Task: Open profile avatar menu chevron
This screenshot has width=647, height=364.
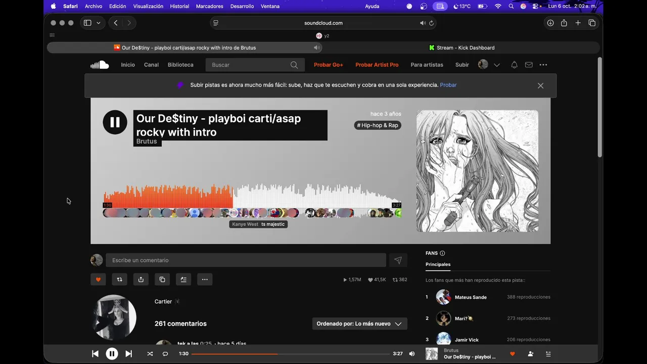Action: tap(497, 65)
